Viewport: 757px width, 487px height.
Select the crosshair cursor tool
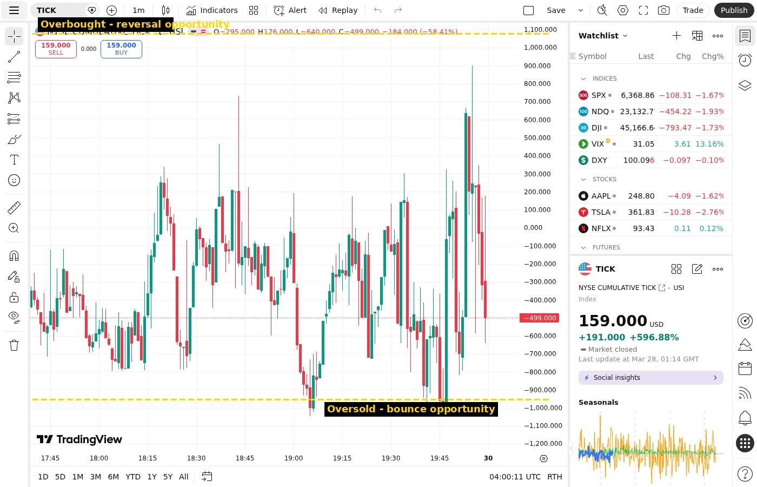click(x=14, y=36)
